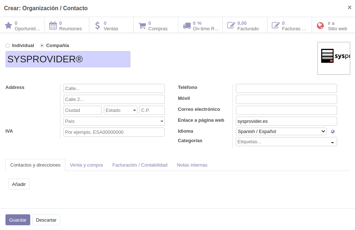Expand the Categorías Etiquetas dropdown

click(x=332, y=142)
